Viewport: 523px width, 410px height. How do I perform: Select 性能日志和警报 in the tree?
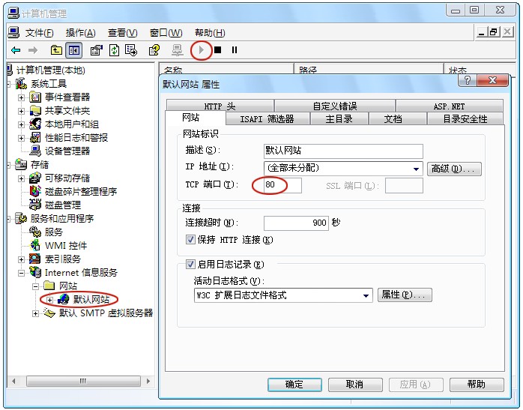coord(76,137)
